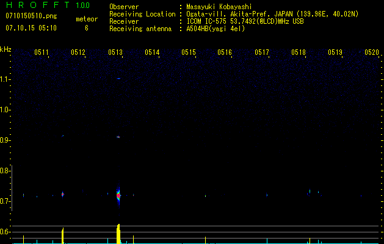The height and width of the screenshot is (244, 384).
Task: Click the Receiving Location label
Action: click(142, 14)
